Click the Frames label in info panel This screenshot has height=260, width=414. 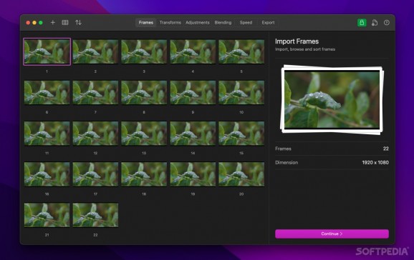[283, 149]
